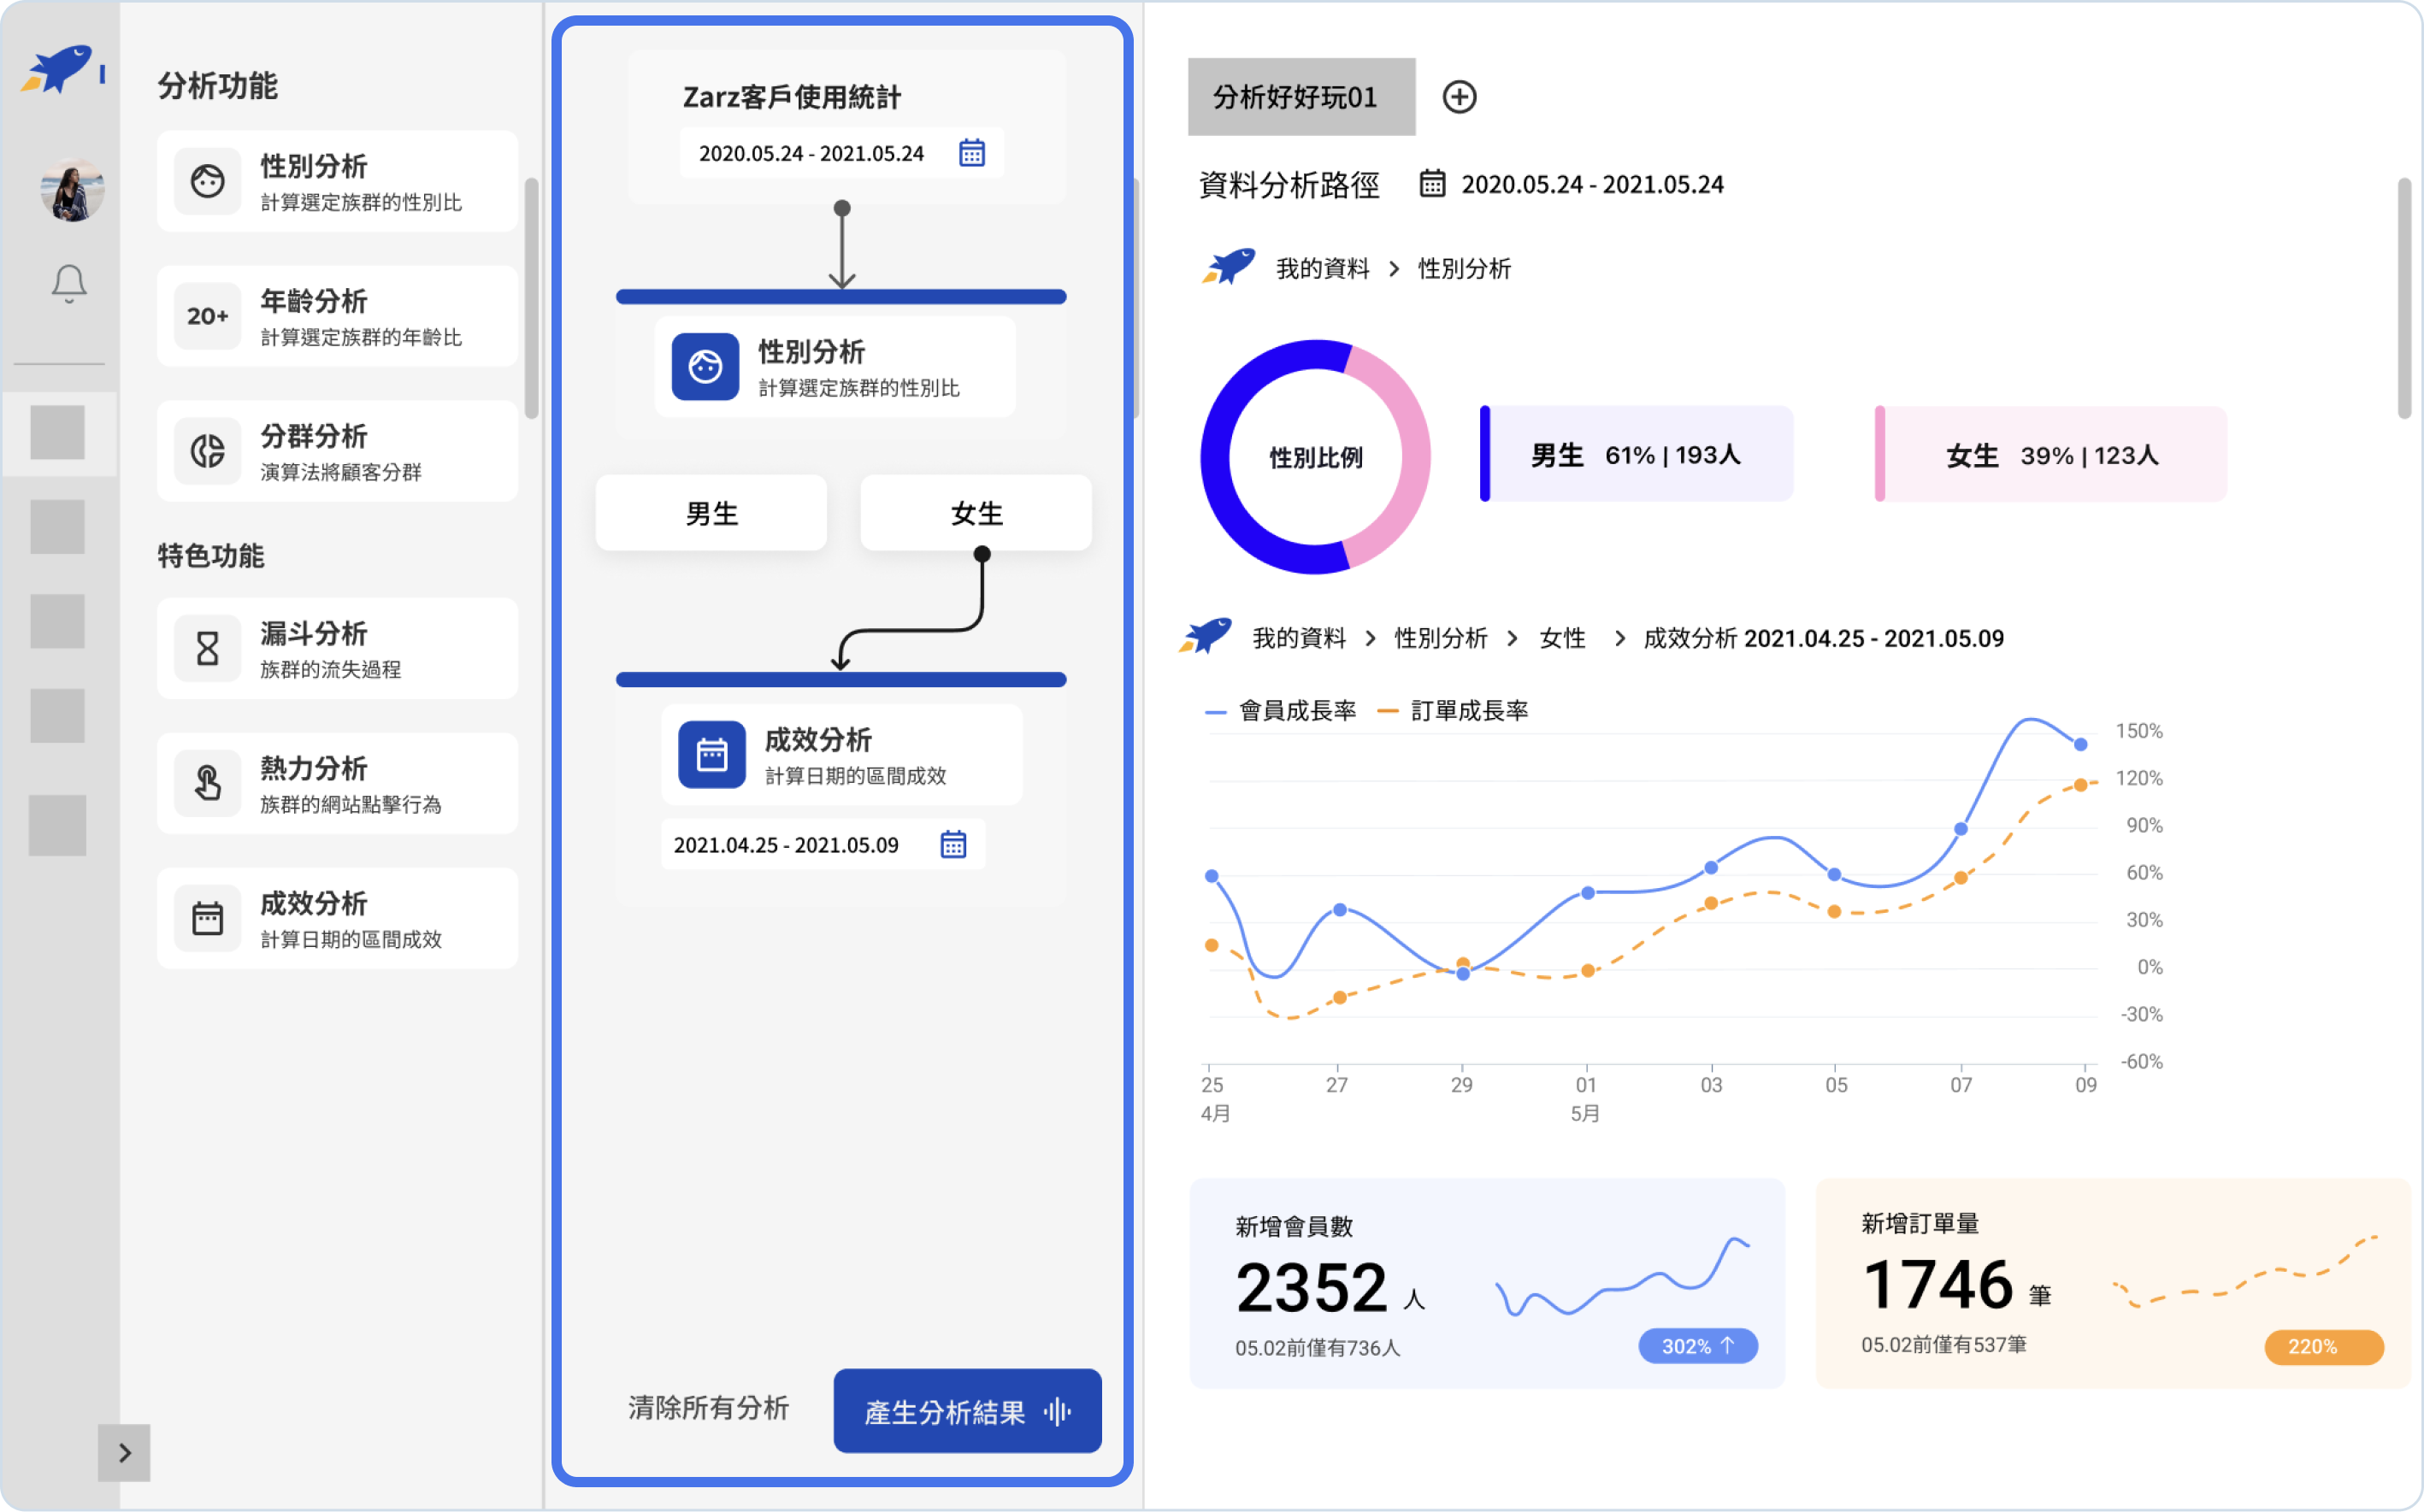Screen dimensions: 2424x1512
Task: Click the 女性 breadcrumb item
Action: (x=1563, y=638)
